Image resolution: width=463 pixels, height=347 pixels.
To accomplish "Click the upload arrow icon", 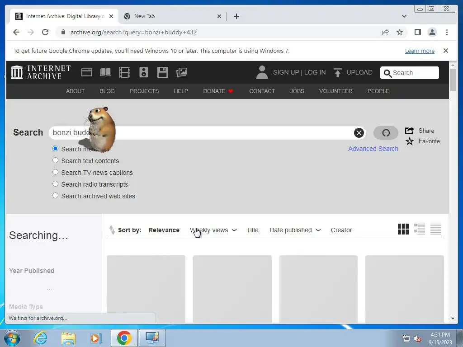I will 337,72.
